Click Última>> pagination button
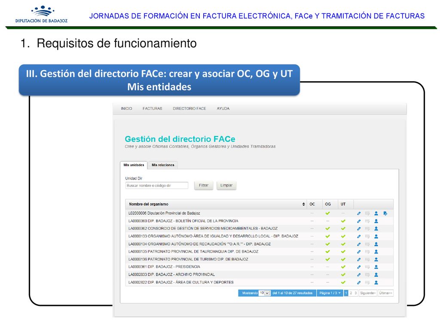 click(x=385, y=293)
